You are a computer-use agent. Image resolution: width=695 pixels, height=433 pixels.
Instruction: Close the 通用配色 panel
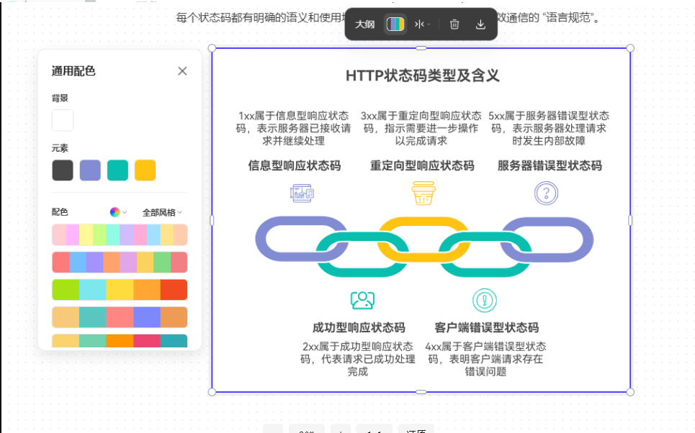click(182, 70)
